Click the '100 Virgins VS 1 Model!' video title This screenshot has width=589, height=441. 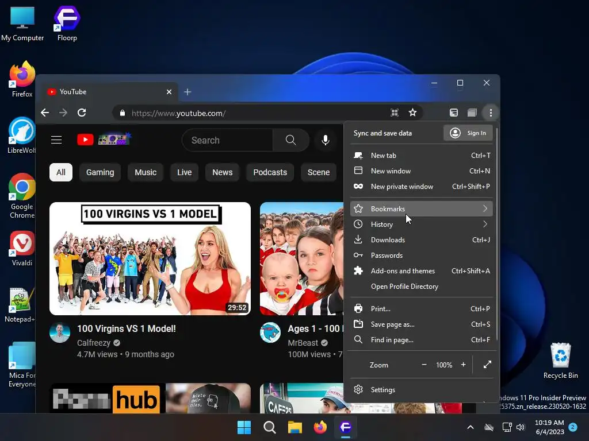coord(127,329)
